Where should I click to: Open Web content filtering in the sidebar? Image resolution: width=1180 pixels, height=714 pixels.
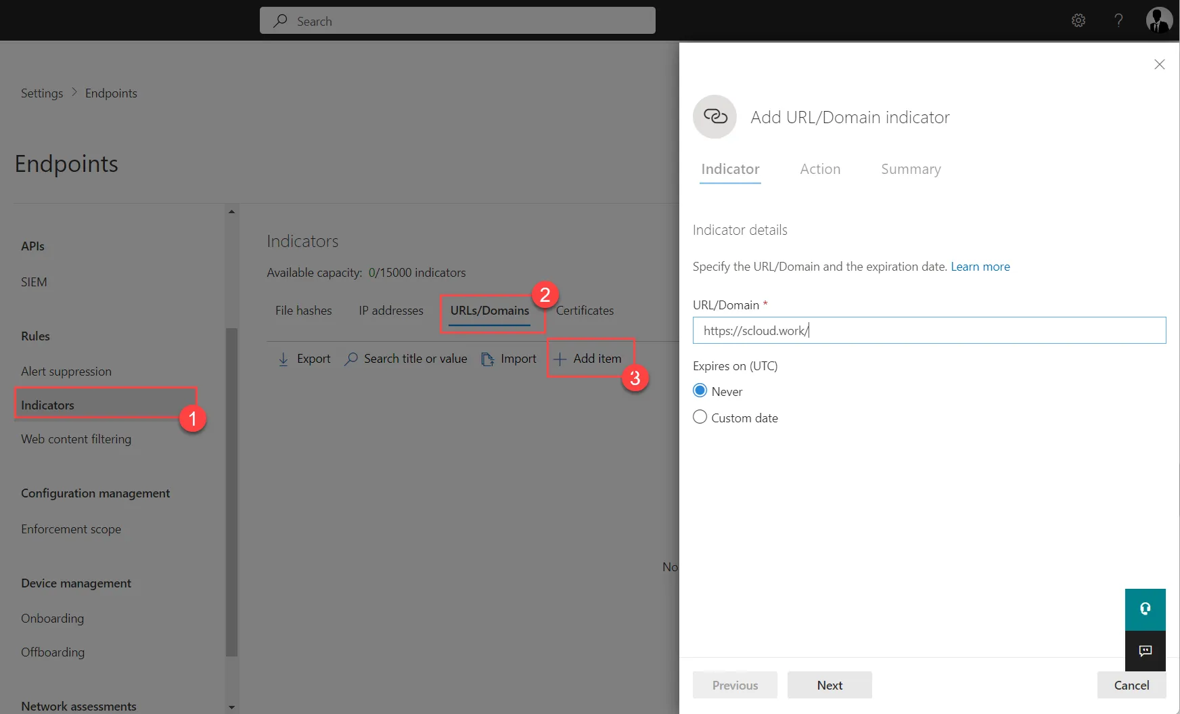click(x=76, y=439)
